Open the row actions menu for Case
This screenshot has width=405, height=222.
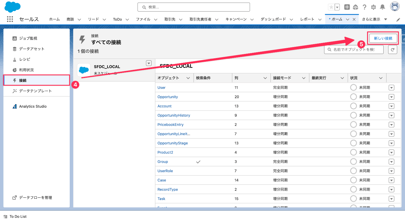pyautogui.click(x=391, y=180)
